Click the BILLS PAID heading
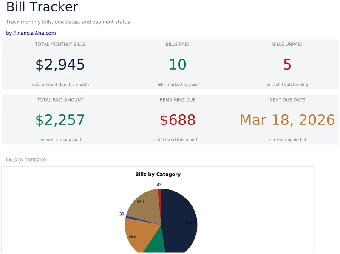This screenshot has width=340, height=254. (178, 44)
